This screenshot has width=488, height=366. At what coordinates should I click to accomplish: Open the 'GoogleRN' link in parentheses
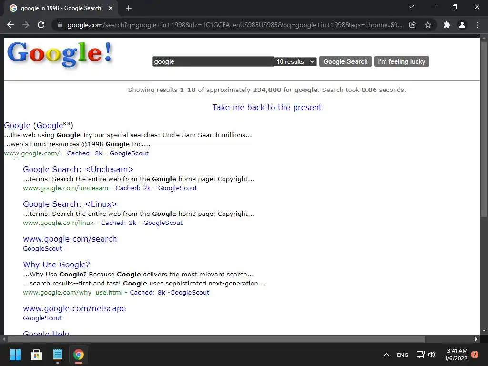click(x=53, y=125)
